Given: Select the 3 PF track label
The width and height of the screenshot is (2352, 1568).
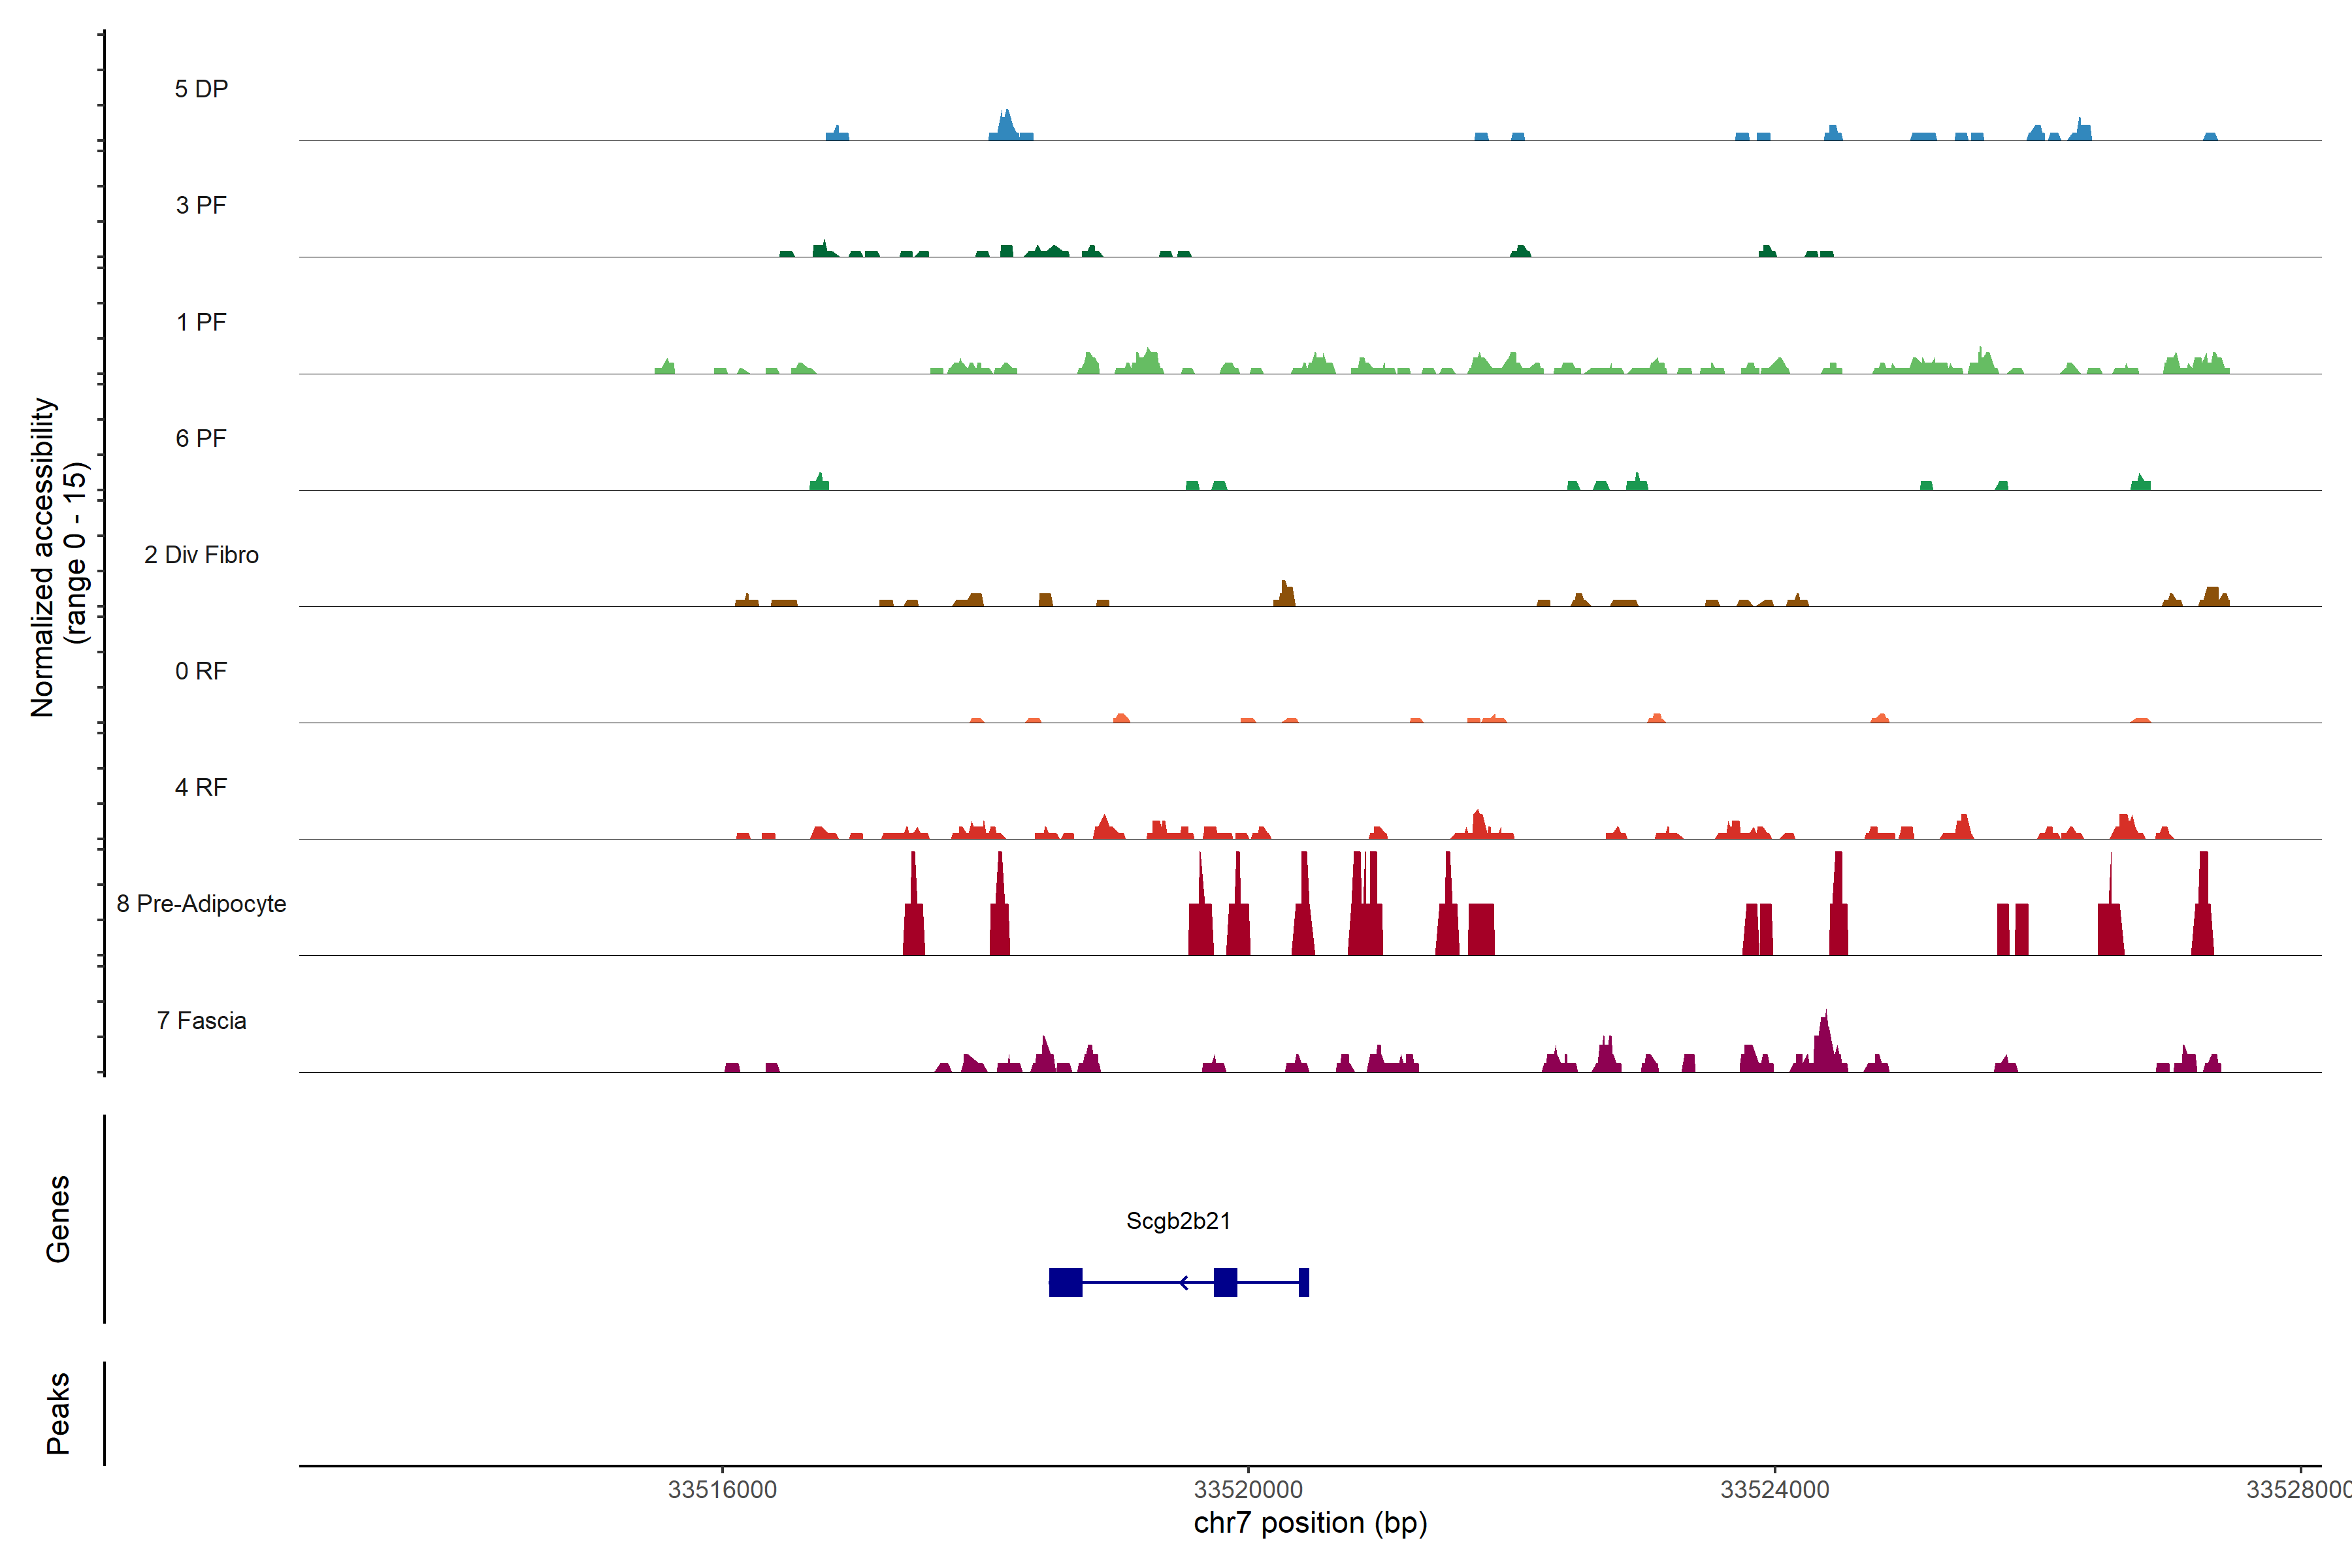Looking at the screenshot, I should click(201, 205).
